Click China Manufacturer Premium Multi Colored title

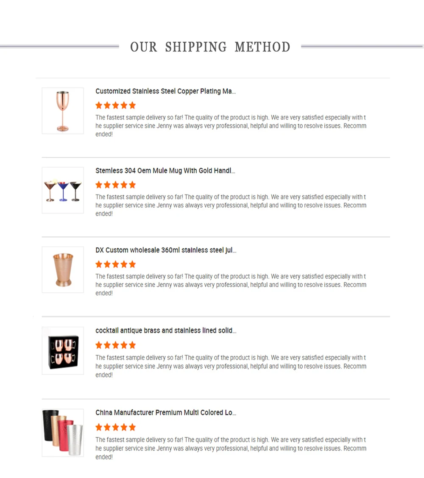click(x=166, y=413)
